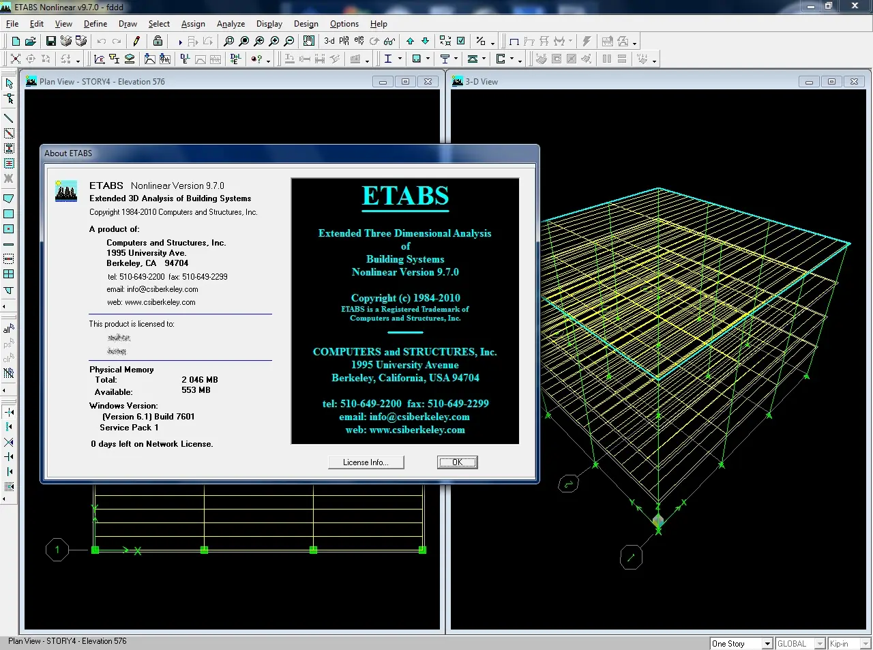Open the Steel Frame Design dropdown arrow
The height and width of the screenshot is (650, 873).
pyautogui.click(x=400, y=59)
